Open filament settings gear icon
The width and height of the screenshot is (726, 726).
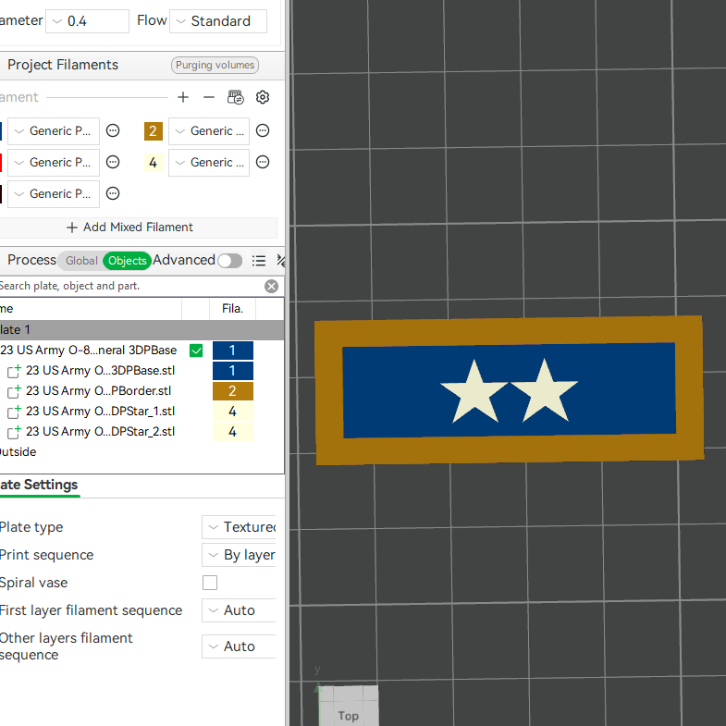[x=263, y=97]
